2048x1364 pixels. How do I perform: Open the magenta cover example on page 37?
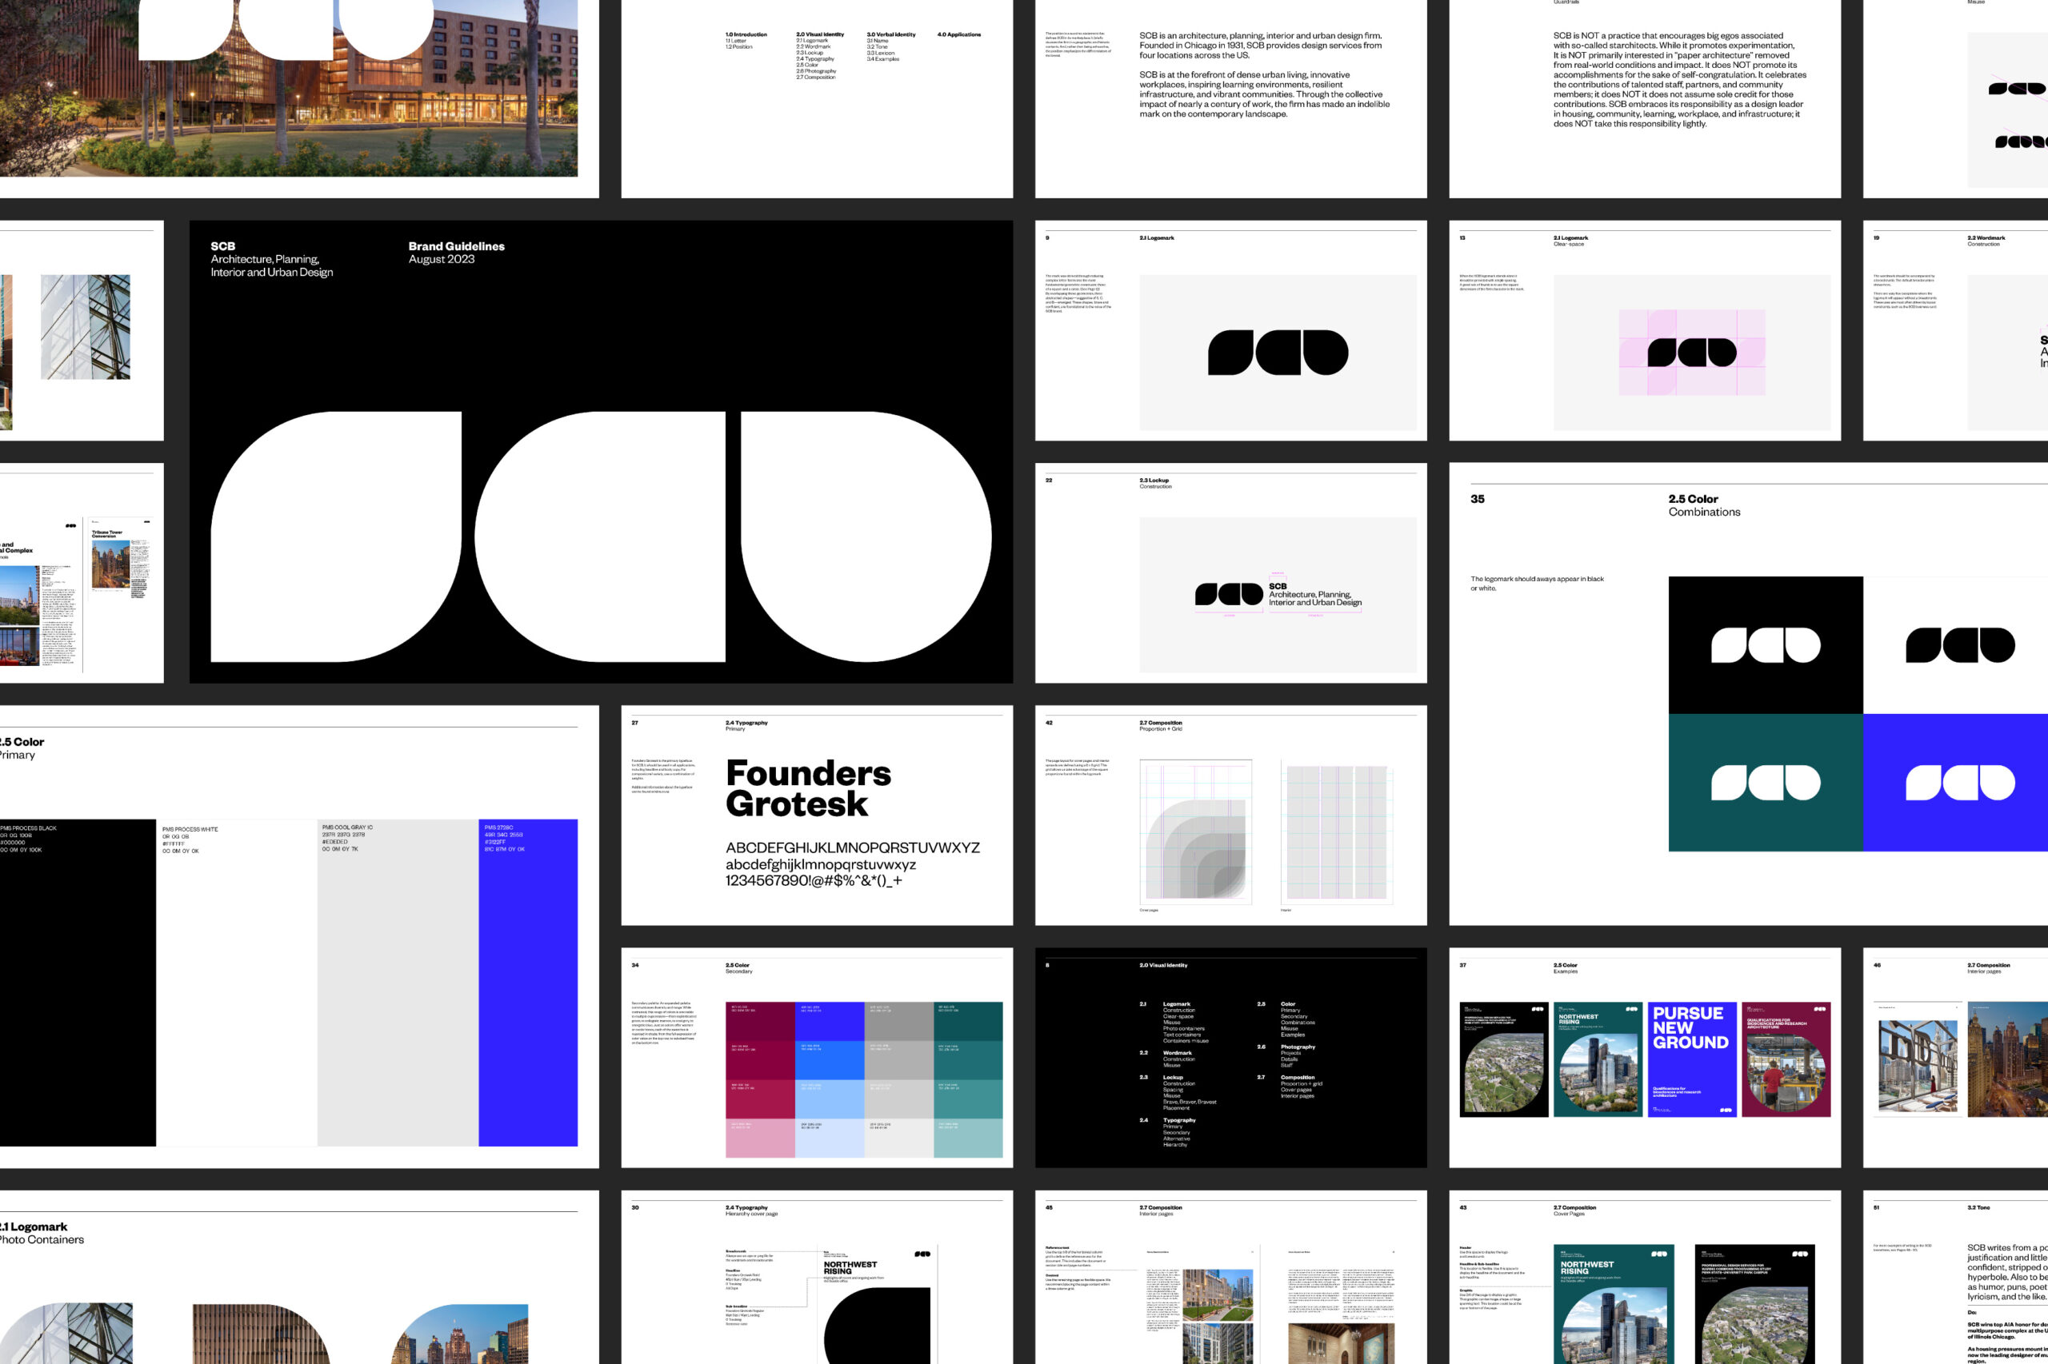pyautogui.click(x=1785, y=1059)
